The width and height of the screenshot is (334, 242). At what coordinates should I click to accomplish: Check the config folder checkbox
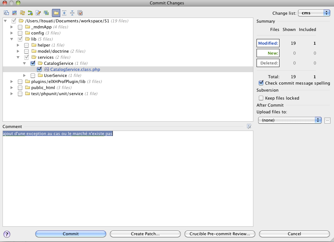pyautogui.click(x=20, y=33)
